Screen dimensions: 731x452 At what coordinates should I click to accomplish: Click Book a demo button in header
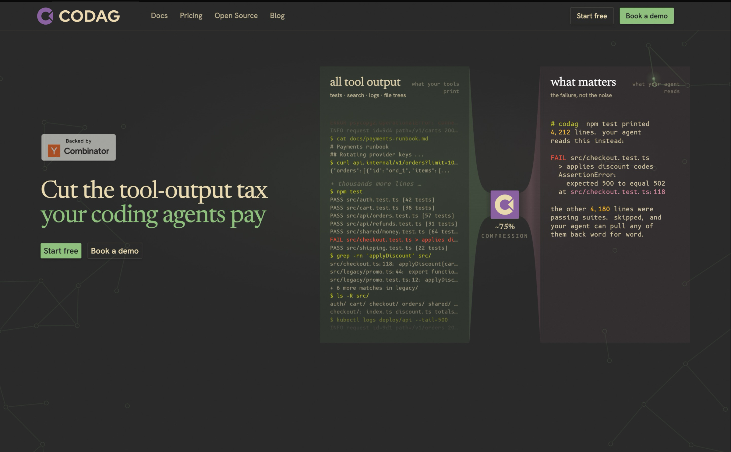[x=647, y=16]
